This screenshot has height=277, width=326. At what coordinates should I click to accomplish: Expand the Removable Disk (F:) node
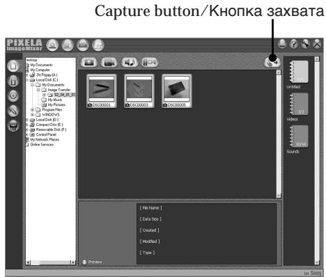[x=27, y=130]
